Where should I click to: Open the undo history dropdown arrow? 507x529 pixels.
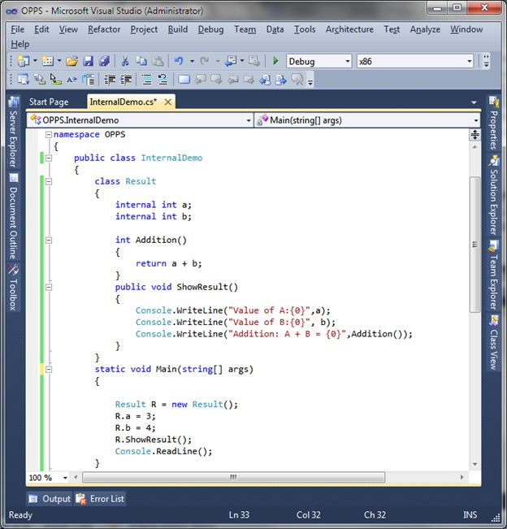pyautogui.click(x=192, y=61)
